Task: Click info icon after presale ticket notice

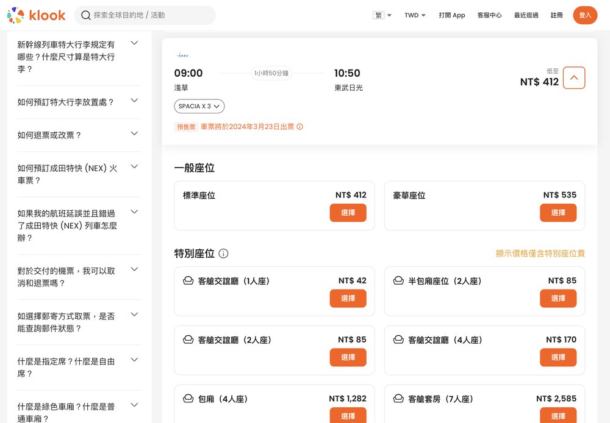Action: pyautogui.click(x=300, y=127)
